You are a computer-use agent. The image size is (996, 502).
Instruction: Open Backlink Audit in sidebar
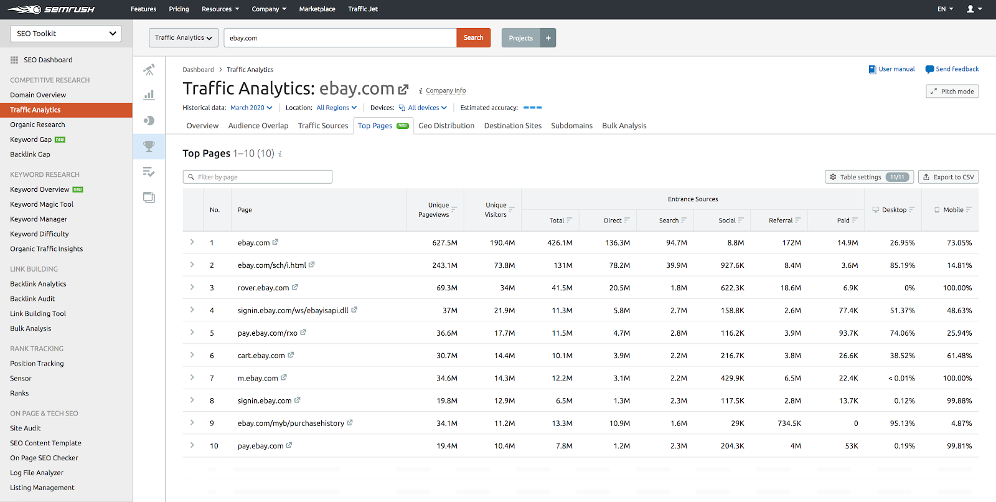(x=32, y=299)
